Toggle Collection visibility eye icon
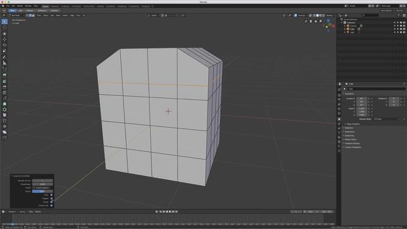The image size is (407, 229). 394,23
